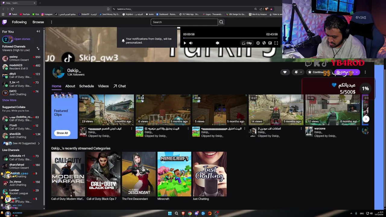Screen dimensions: 386x217
Task: Click Browse in the top navigation
Action: (38, 22)
